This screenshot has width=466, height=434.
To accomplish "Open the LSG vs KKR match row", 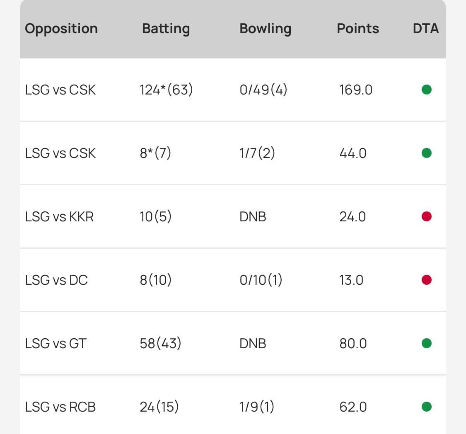I will coord(59,217).
